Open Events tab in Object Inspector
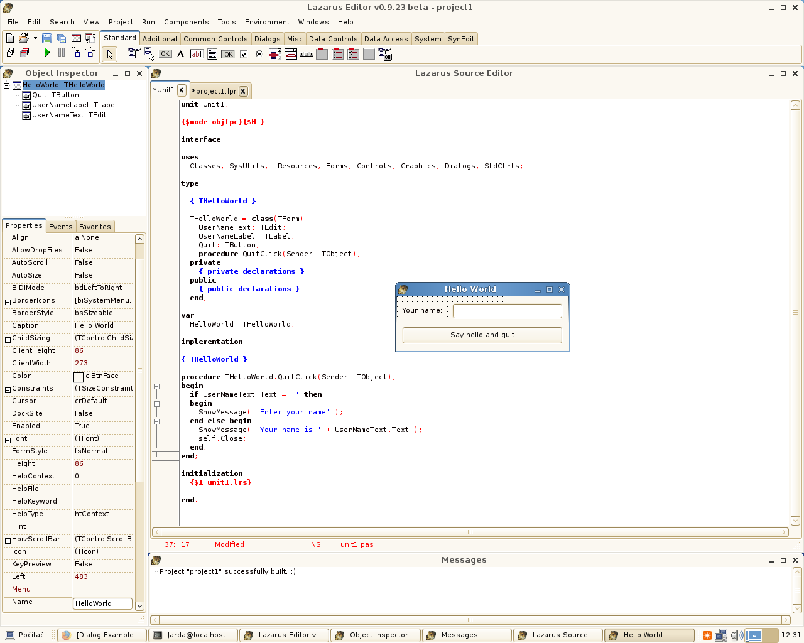804x643 pixels. pos(61,227)
